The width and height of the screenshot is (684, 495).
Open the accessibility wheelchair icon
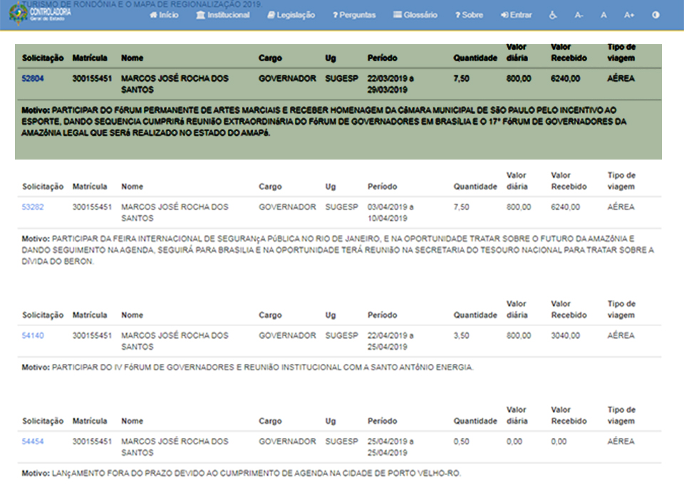point(554,15)
